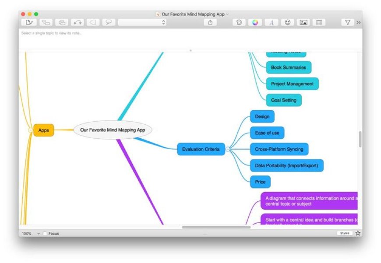381x263 pixels.
Task: Click the edit note pencil icon
Action: click(29, 22)
